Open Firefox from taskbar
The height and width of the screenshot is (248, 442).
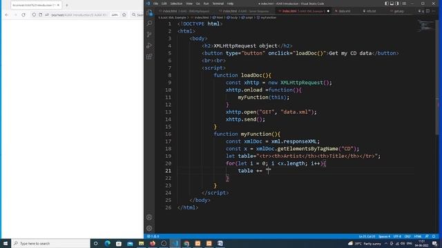[153, 243]
